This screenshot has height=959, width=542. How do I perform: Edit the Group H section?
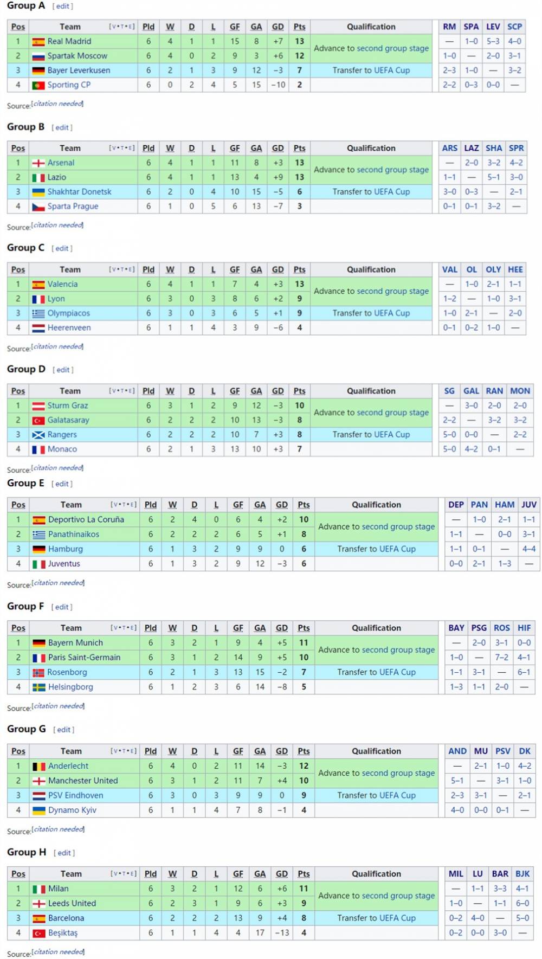[x=64, y=853]
